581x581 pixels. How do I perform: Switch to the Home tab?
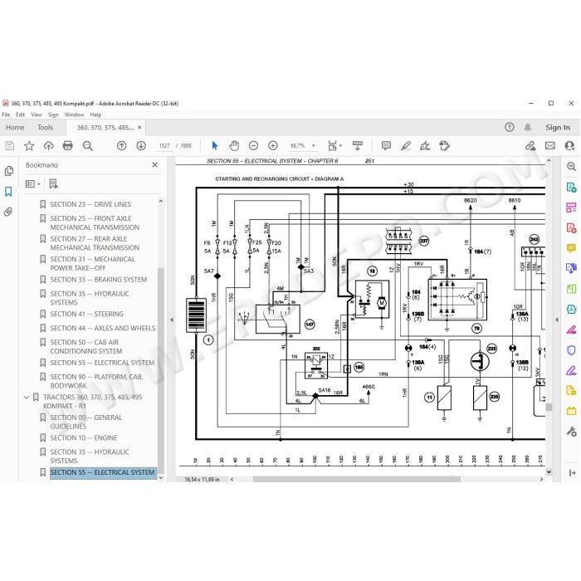point(15,128)
